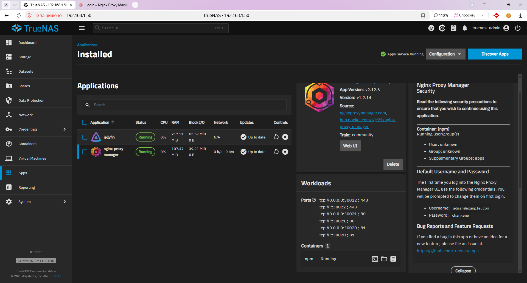This screenshot has height=283, width=527.
Task: Go to Storage in sidebar
Action: pos(25,57)
